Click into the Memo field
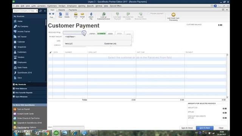The width and height of the screenshot is (242, 136). click(x=68, y=127)
